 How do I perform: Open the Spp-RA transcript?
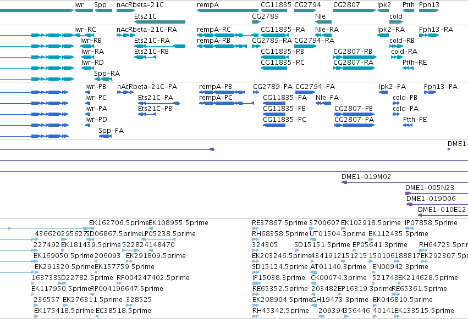pos(103,79)
